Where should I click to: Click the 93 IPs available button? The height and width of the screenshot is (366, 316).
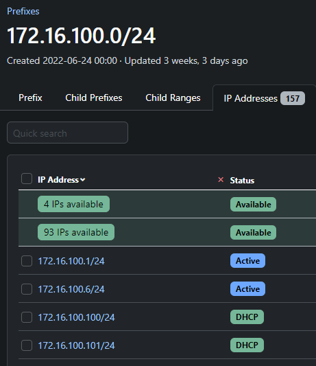pyautogui.click(x=76, y=232)
